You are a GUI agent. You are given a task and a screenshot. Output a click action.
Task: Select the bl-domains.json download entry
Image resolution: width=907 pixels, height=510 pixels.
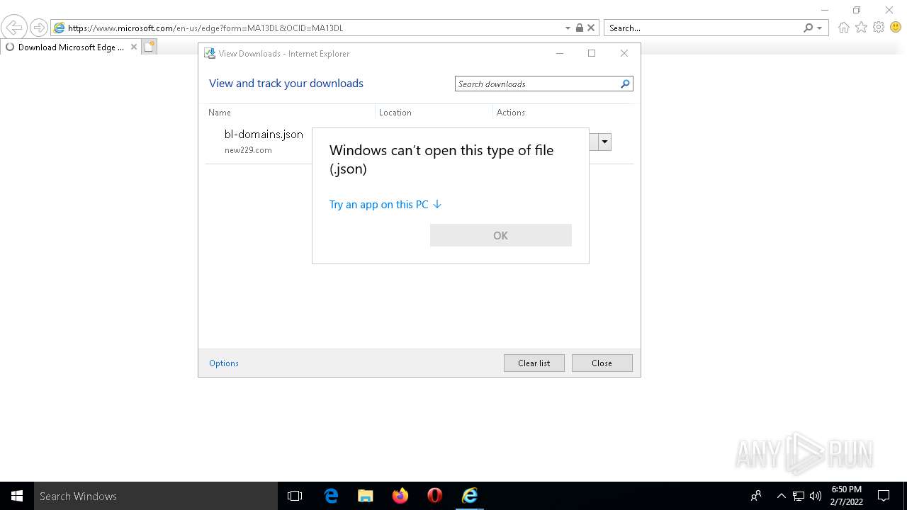click(264, 134)
